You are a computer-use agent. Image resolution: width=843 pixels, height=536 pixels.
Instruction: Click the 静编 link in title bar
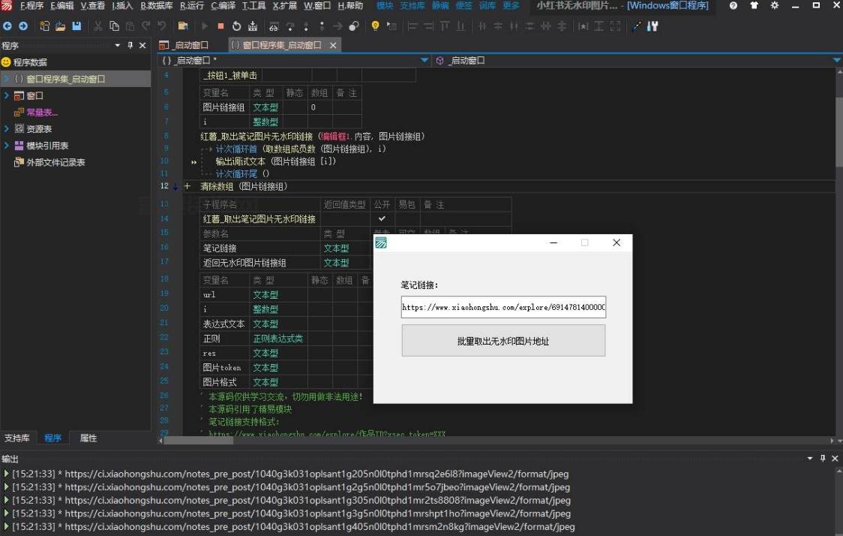pyautogui.click(x=440, y=5)
